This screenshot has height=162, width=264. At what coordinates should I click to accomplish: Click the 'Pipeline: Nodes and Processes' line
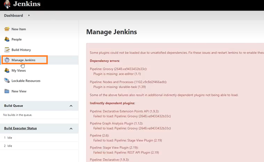[x=128, y=82]
